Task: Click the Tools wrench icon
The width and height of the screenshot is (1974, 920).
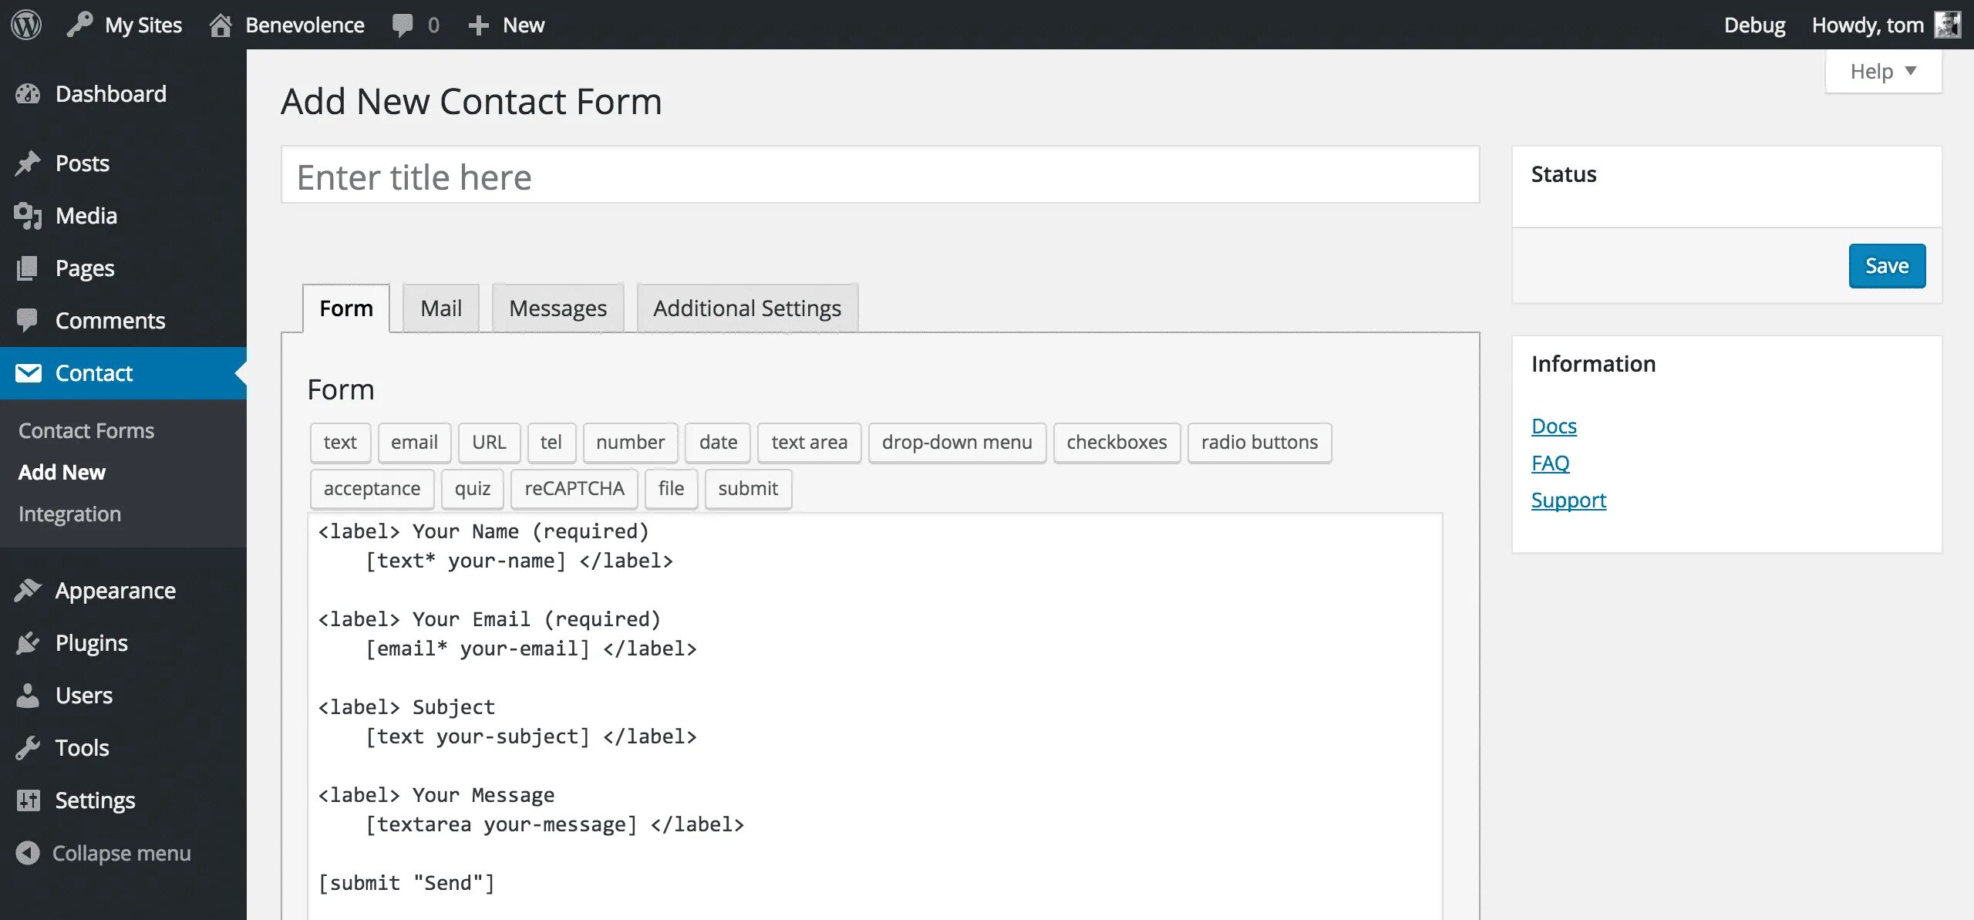Action: (x=28, y=748)
